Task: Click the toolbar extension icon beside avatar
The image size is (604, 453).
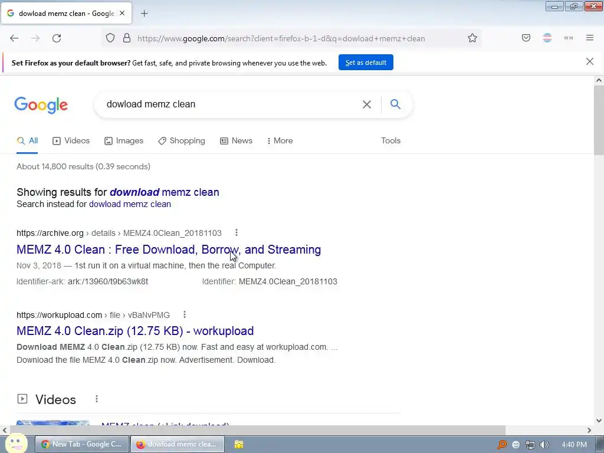Action: click(x=569, y=38)
